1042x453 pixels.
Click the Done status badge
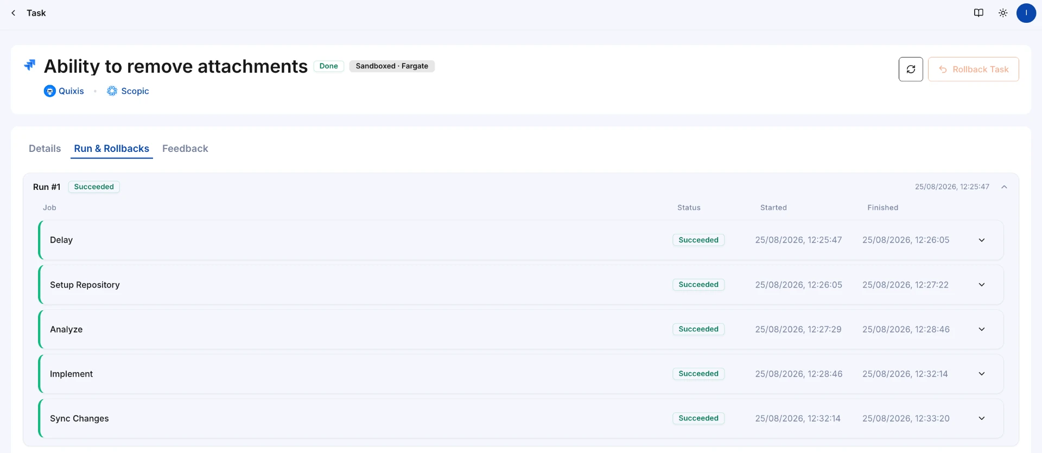coord(328,66)
